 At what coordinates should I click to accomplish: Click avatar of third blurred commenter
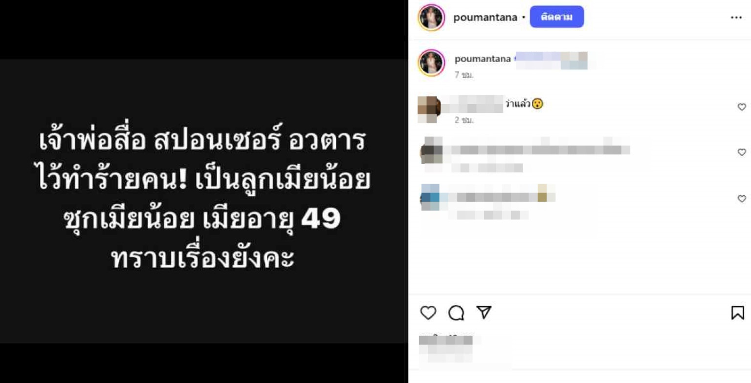(x=430, y=197)
